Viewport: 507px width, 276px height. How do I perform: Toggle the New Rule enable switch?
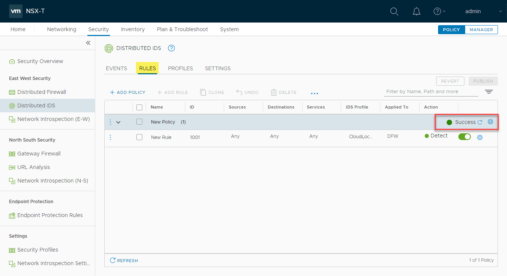[464, 137]
